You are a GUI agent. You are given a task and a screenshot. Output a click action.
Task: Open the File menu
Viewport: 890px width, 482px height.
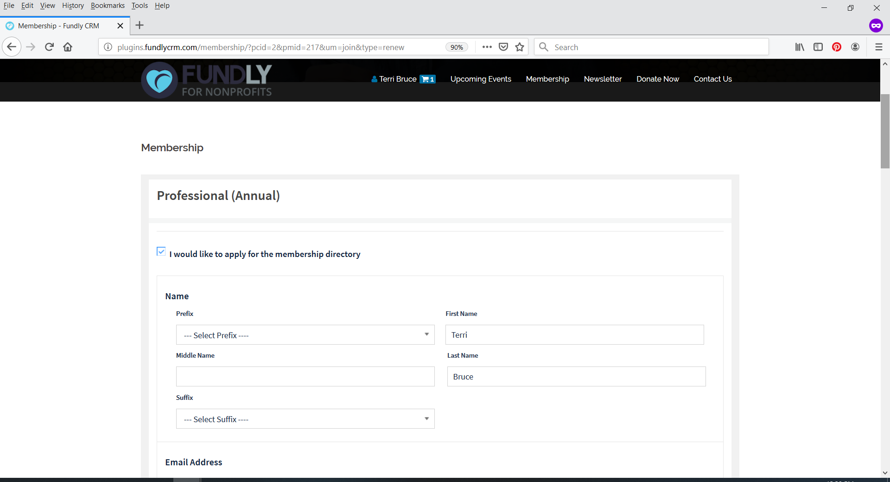[x=9, y=6]
